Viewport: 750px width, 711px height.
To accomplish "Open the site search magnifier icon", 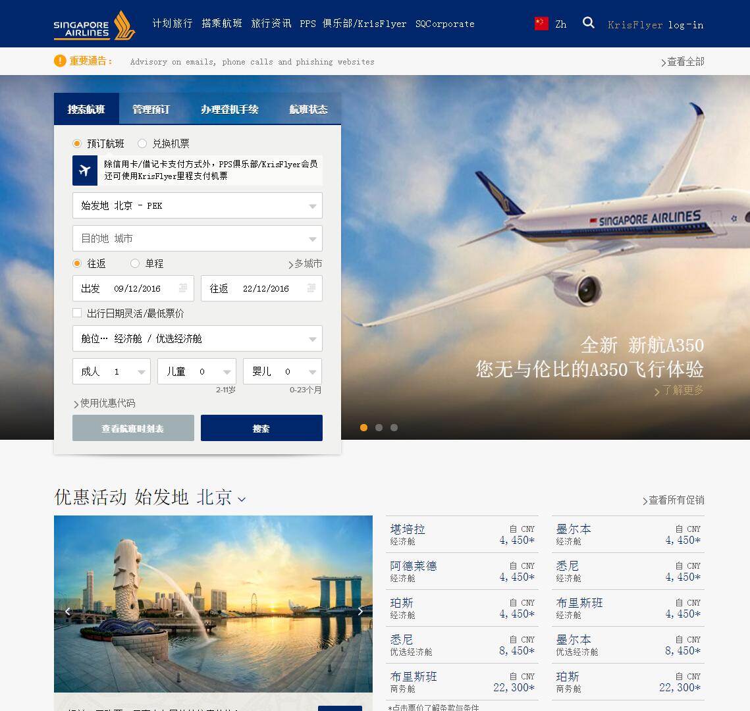I will 588,22.
